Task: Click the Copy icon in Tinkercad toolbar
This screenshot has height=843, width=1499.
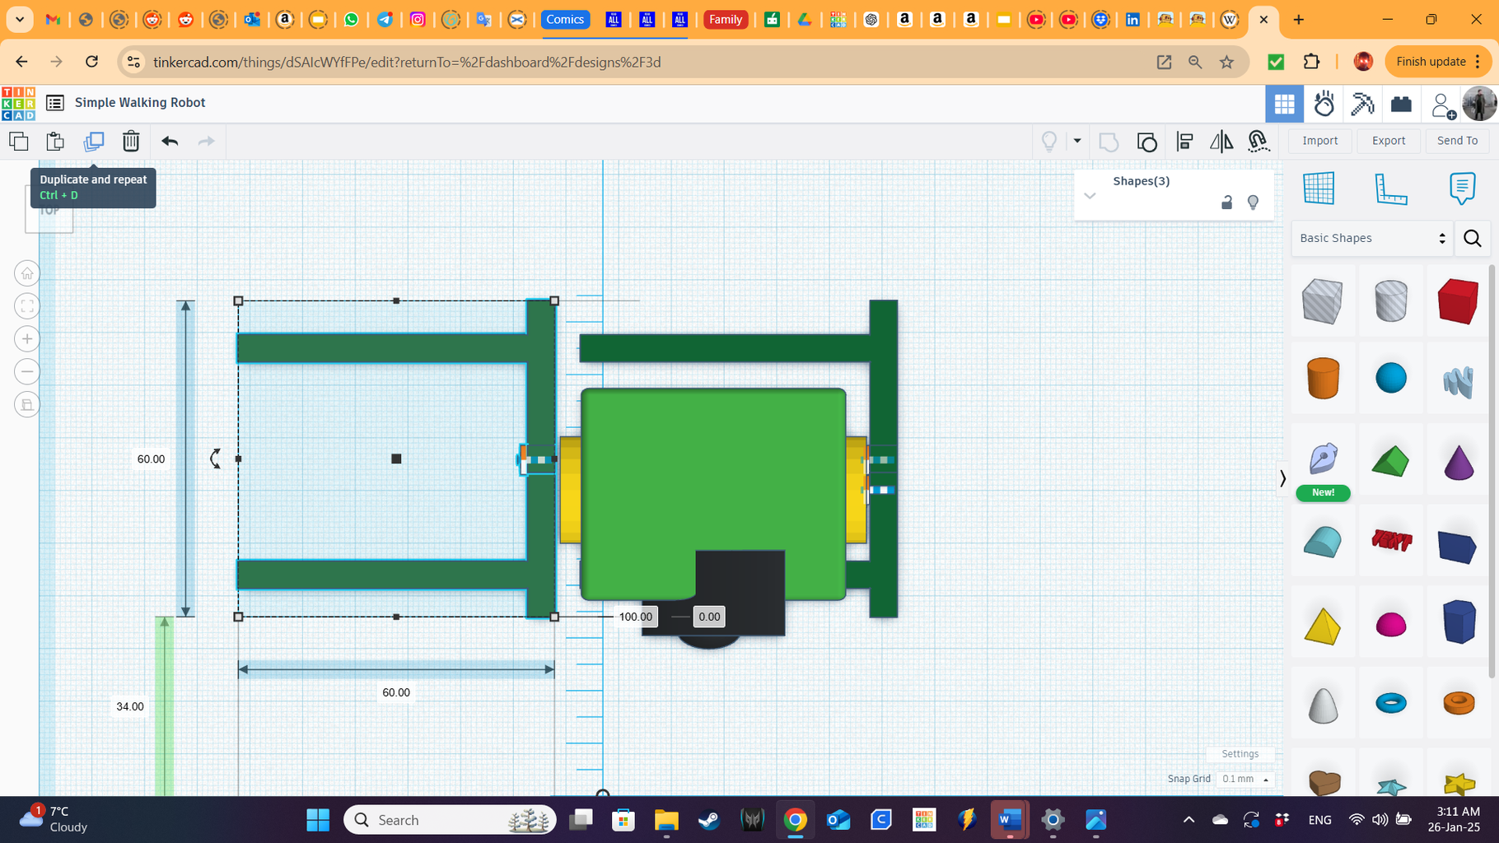Action: 19,141
